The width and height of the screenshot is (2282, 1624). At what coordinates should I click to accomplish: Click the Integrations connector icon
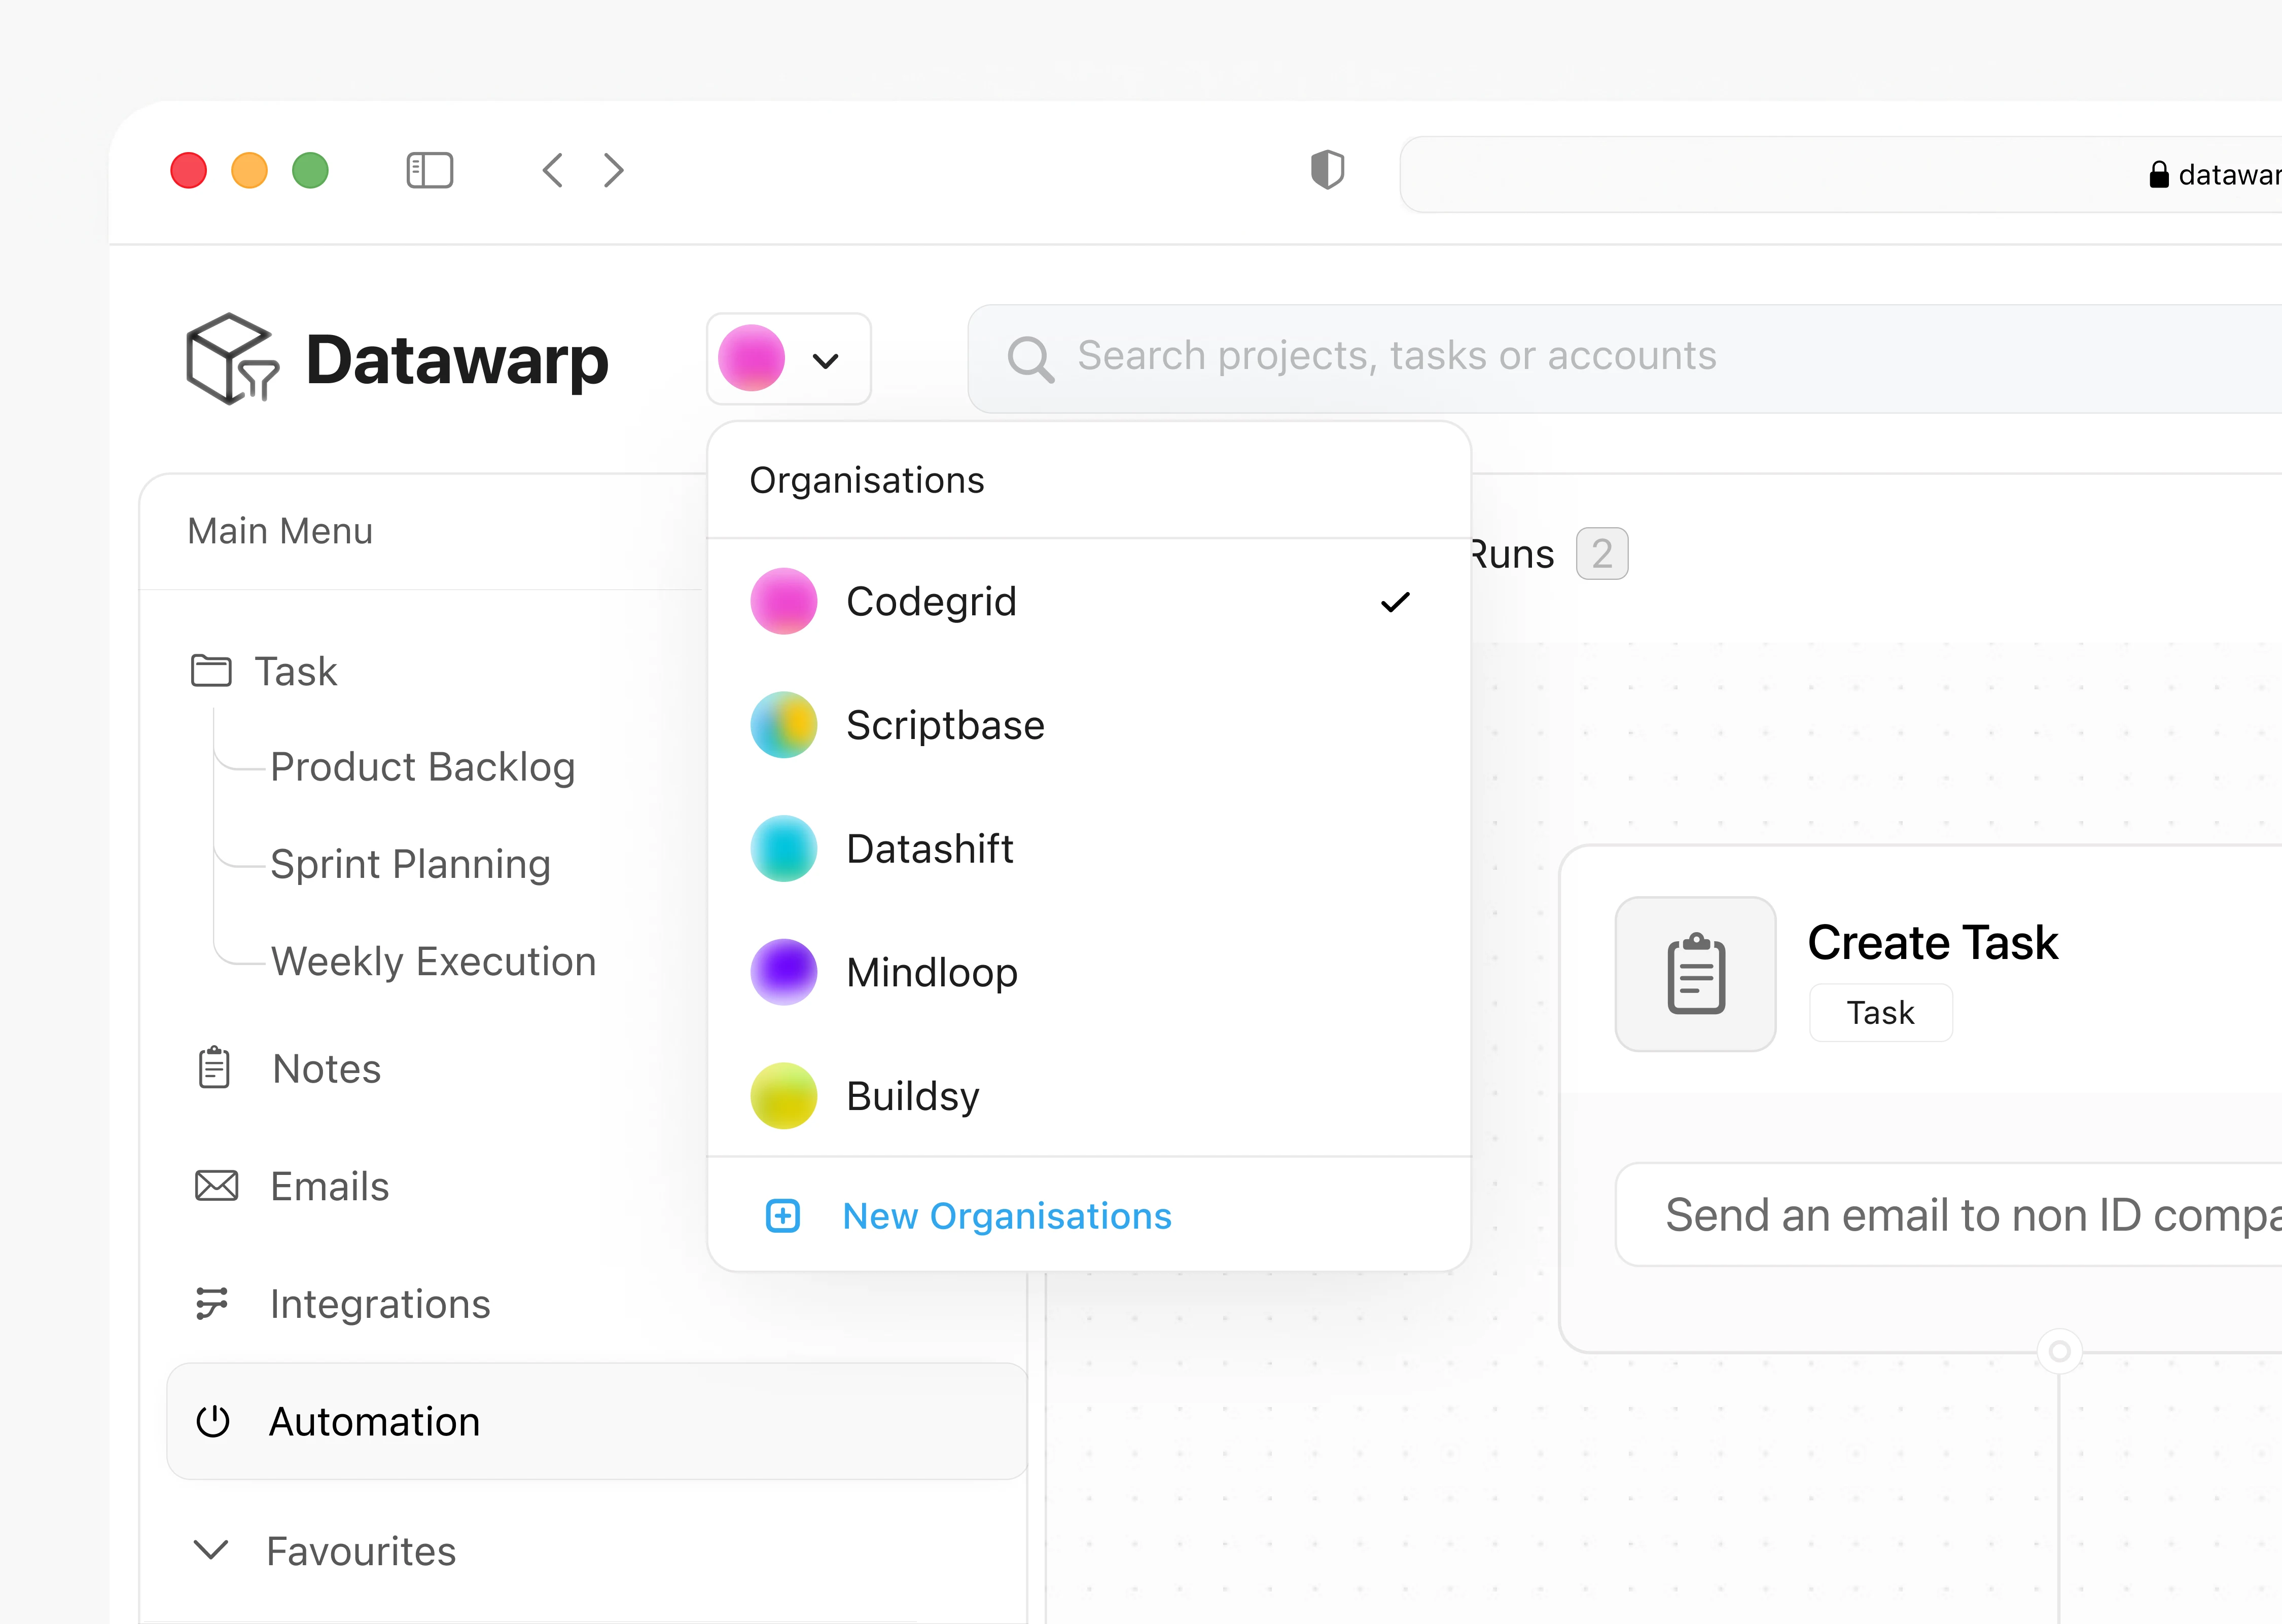[x=212, y=1303]
